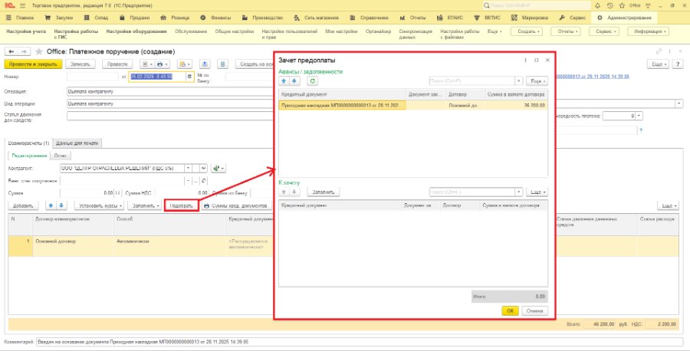Click the printer icon in document toolbar

[x=161, y=64]
